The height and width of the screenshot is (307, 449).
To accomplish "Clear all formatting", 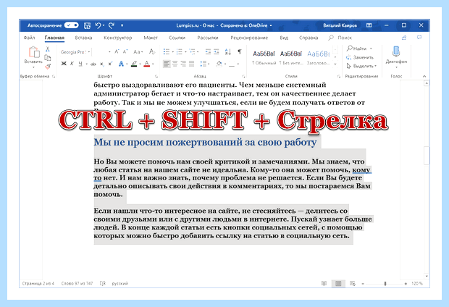I will (152, 51).
